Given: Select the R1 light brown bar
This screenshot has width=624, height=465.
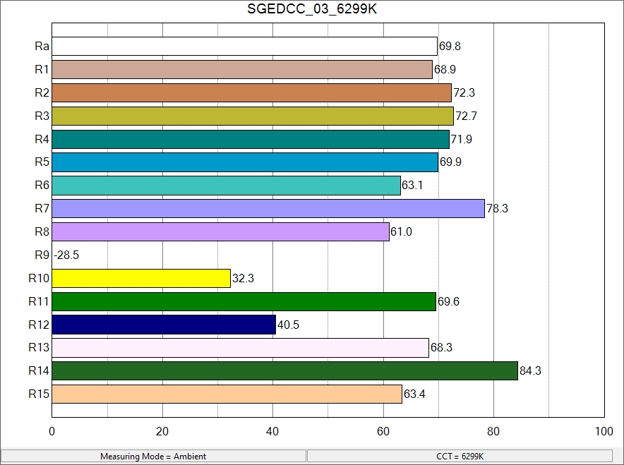Looking at the screenshot, I should pos(242,70).
